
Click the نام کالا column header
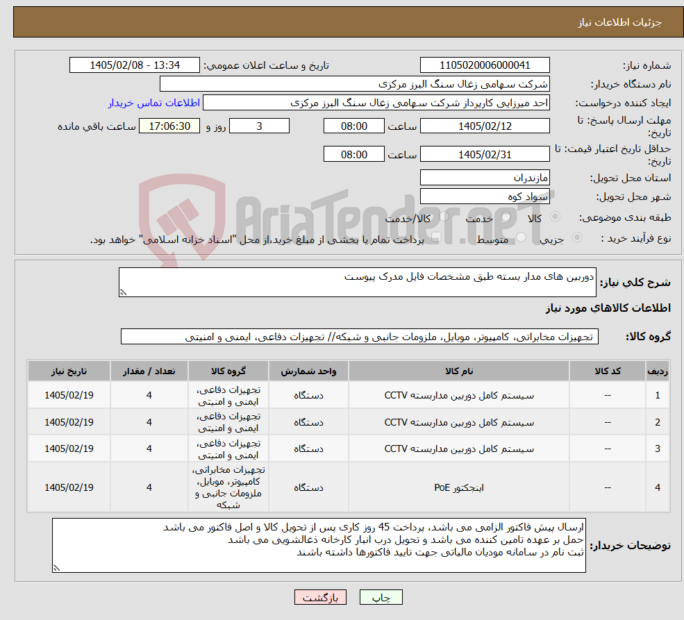[459, 371]
